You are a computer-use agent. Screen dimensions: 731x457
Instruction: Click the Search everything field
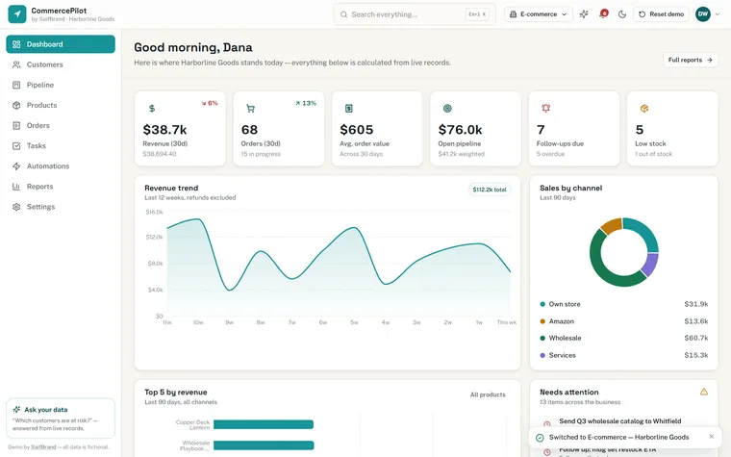coord(415,14)
